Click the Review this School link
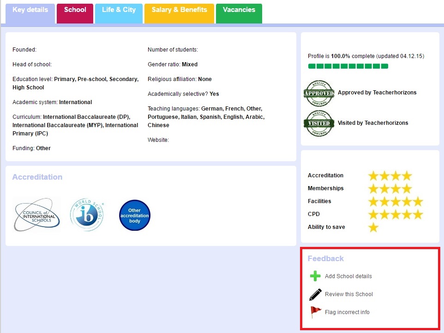The width and height of the screenshot is (444, 333). coord(348,294)
